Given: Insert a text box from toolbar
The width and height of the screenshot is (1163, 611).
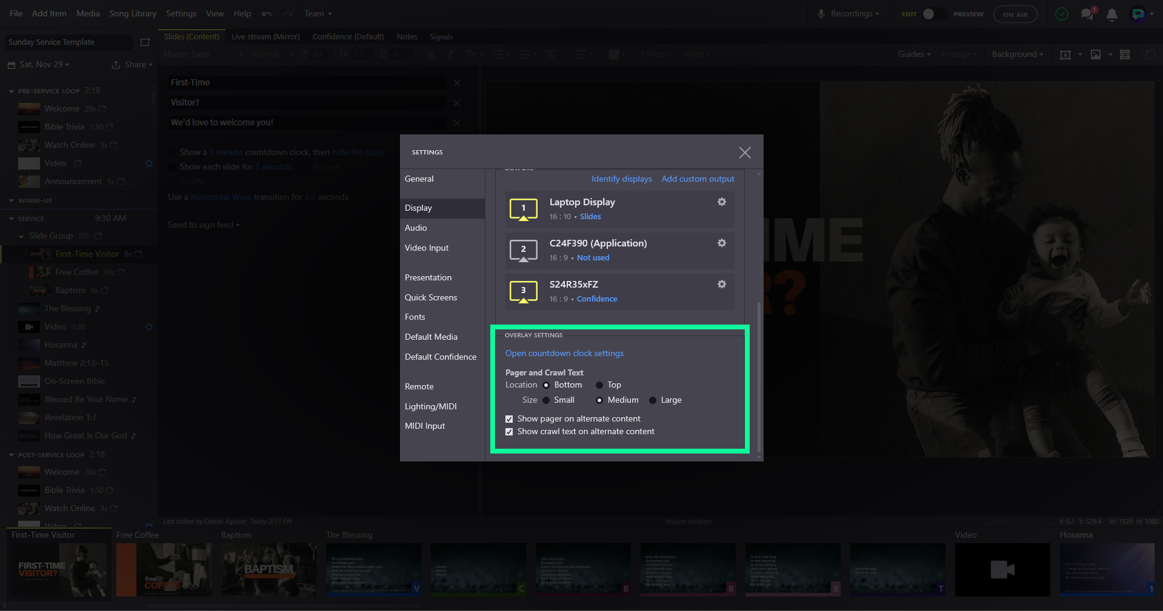Looking at the screenshot, I should coord(1065,54).
